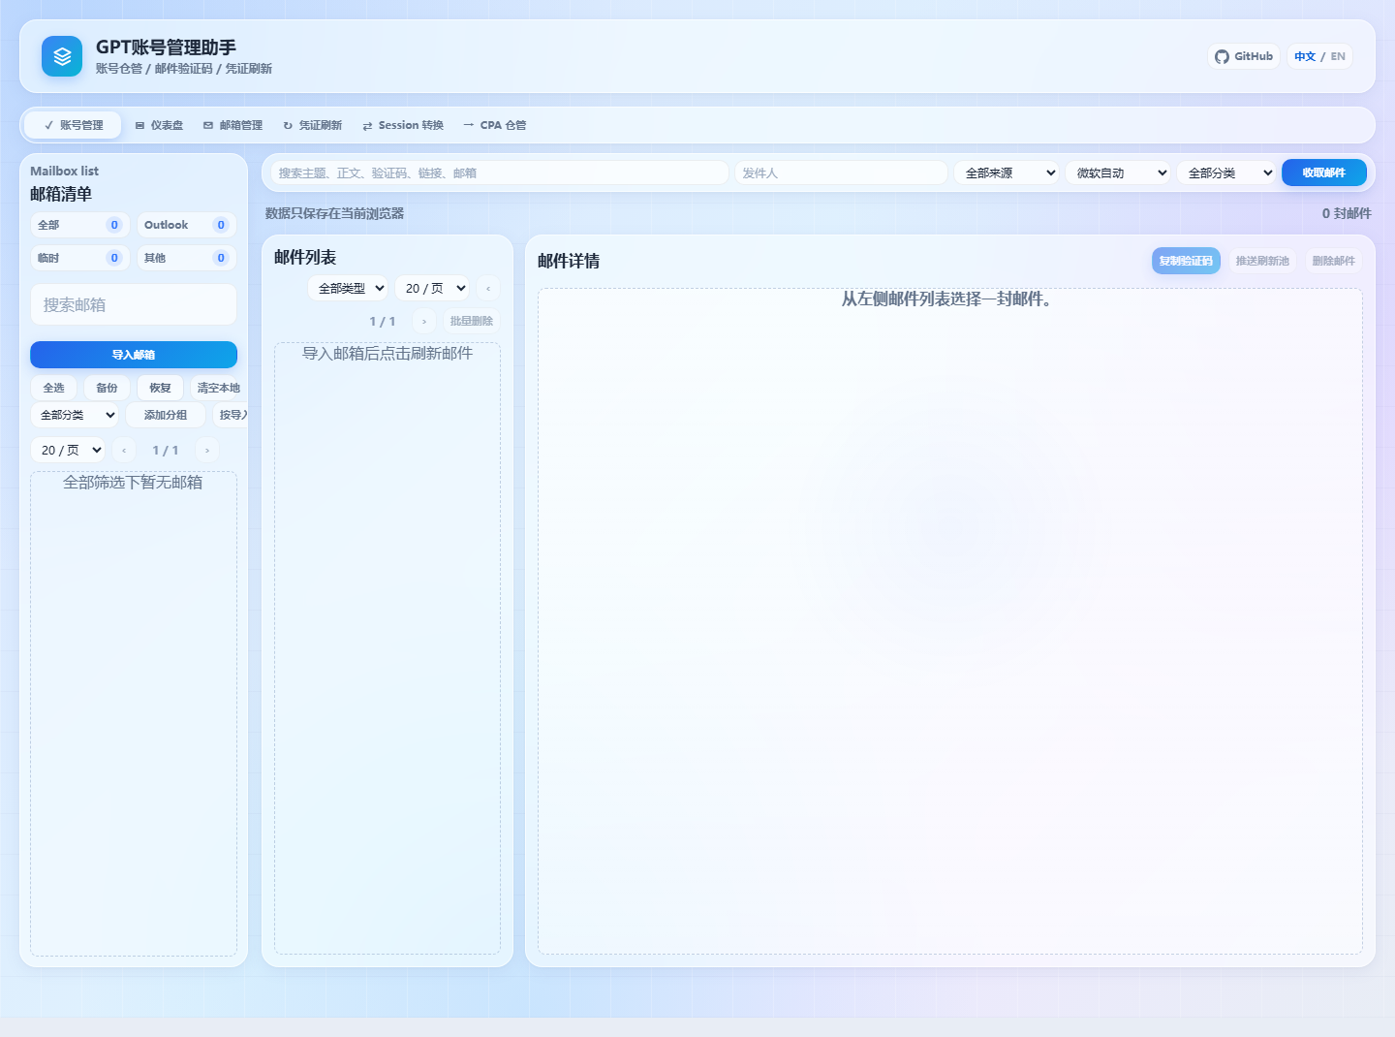Open the 仪表盘 tab
This screenshot has width=1395, height=1037.
[x=159, y=125]
